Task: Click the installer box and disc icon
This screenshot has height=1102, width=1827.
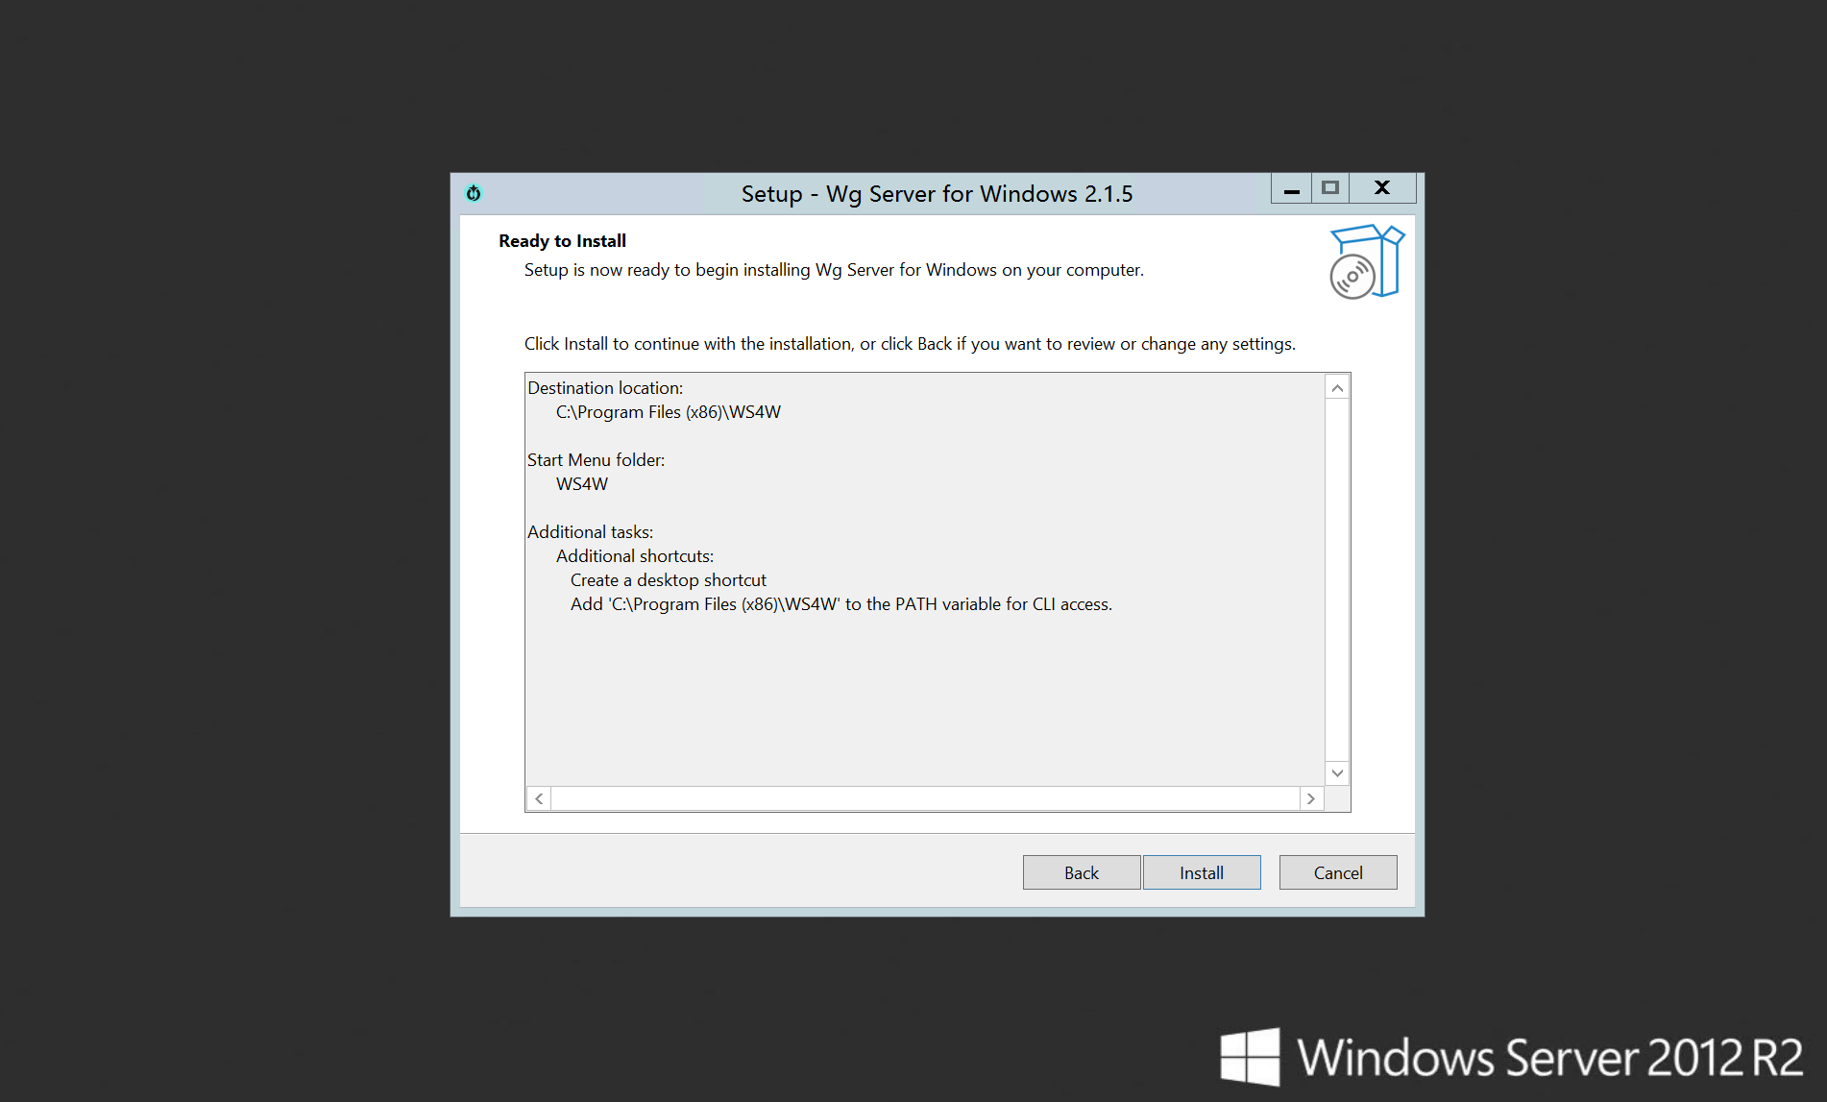Action: tap(1365, 261)
